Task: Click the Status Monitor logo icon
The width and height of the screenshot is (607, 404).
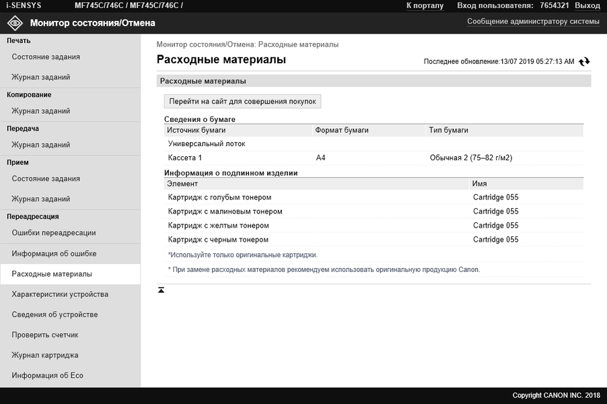Action: (x=15, y=23)
